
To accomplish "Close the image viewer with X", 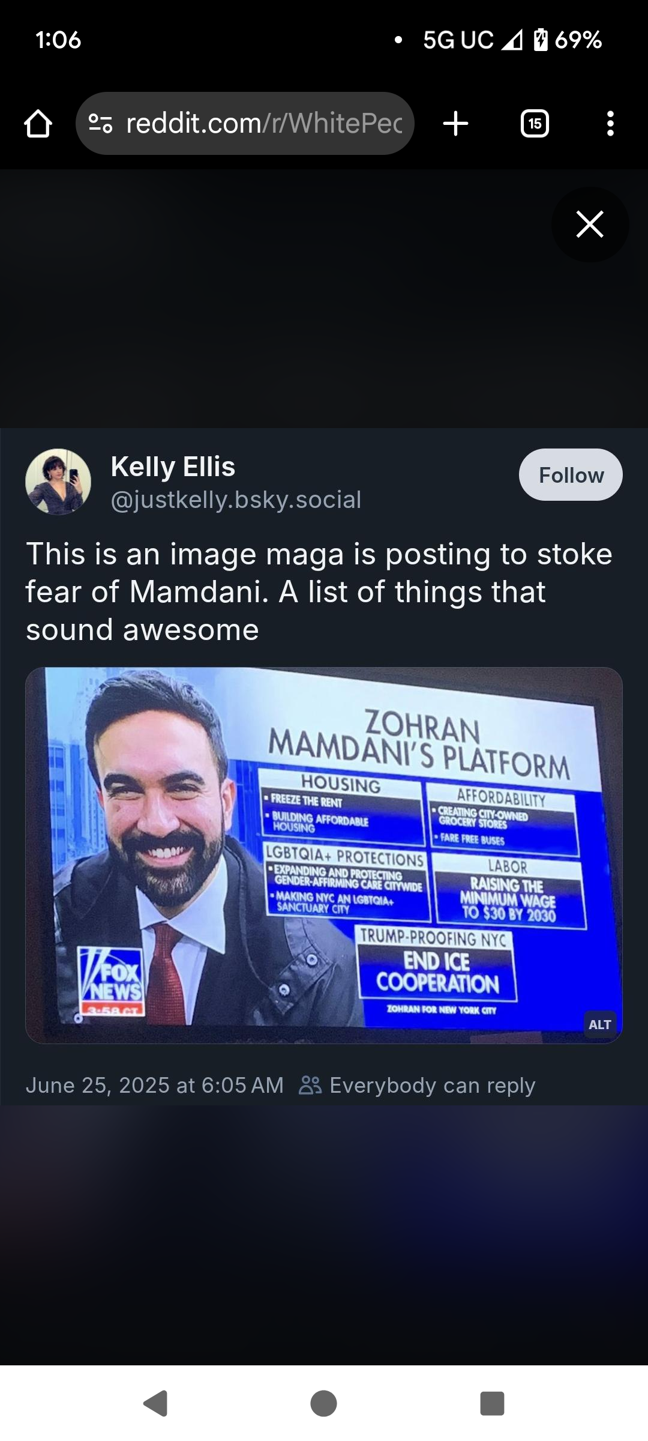I will 590,225.
